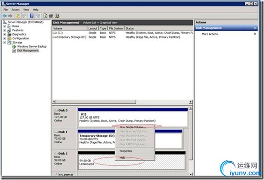The height and width of the screenshot is (180, 264).
Task: Click the green Refresh toolbar icon
Action: (x=45, y=16)
